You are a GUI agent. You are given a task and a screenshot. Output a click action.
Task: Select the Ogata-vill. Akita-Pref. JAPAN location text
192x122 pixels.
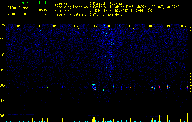[x=136, y=7]
